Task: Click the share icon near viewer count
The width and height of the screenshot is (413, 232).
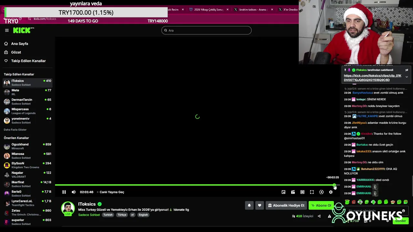Action: (x=319, y=216)
